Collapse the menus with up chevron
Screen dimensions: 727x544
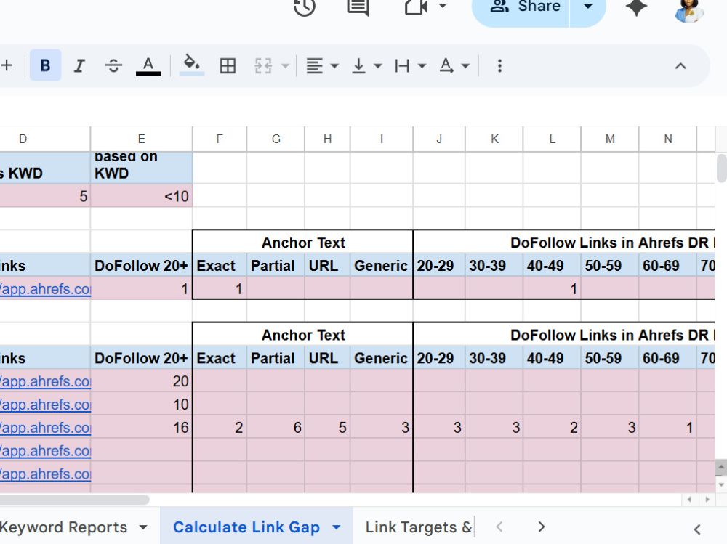[x=680, y=66]
